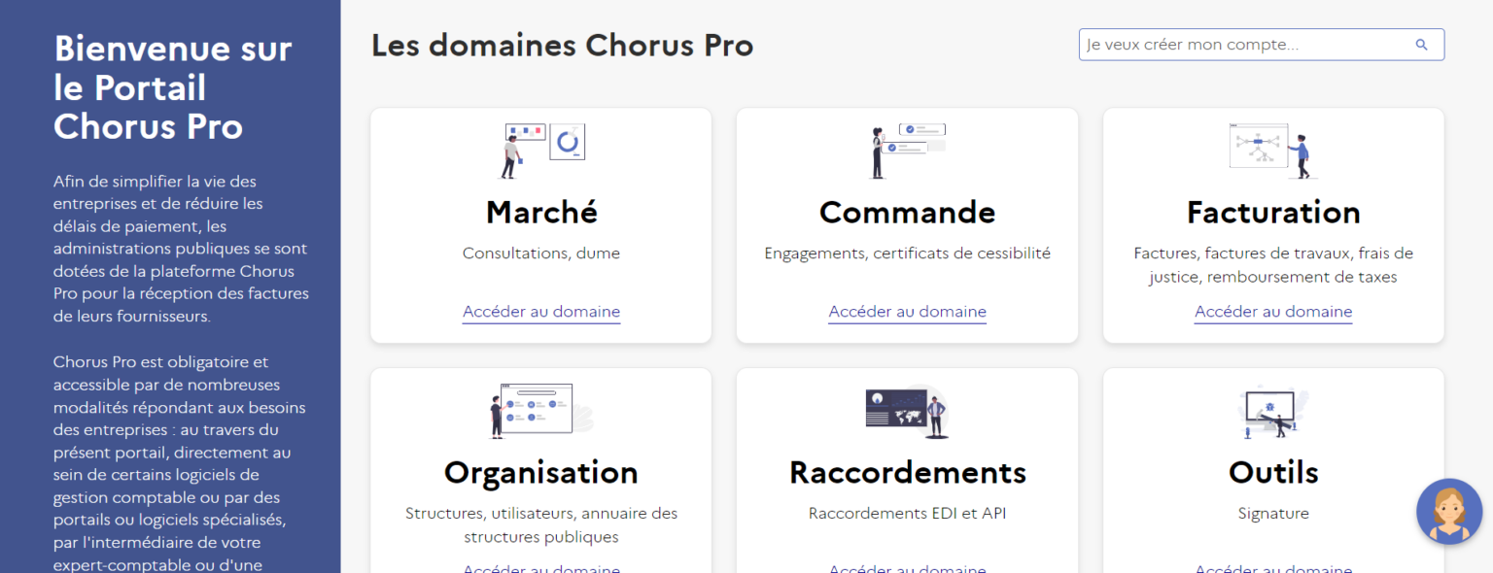Open the Commande domain via its link
This screenshot has height=573, width=1493.
click(x=907, y=311)
